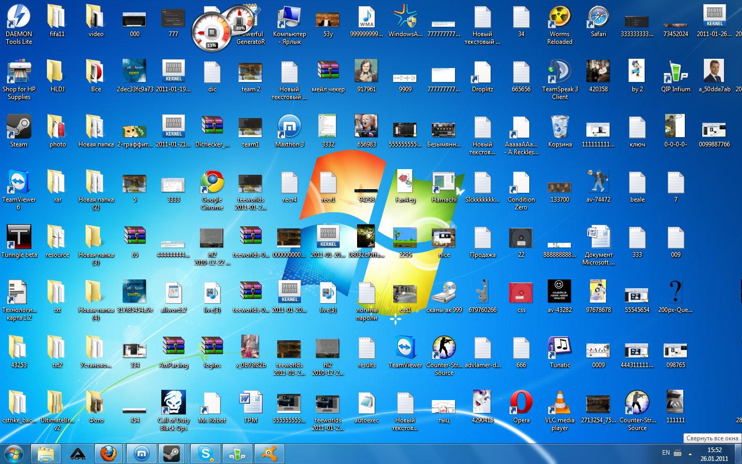Open the resource folder
This screenshot has height=464, width=742.
click(x=58, y=241)
